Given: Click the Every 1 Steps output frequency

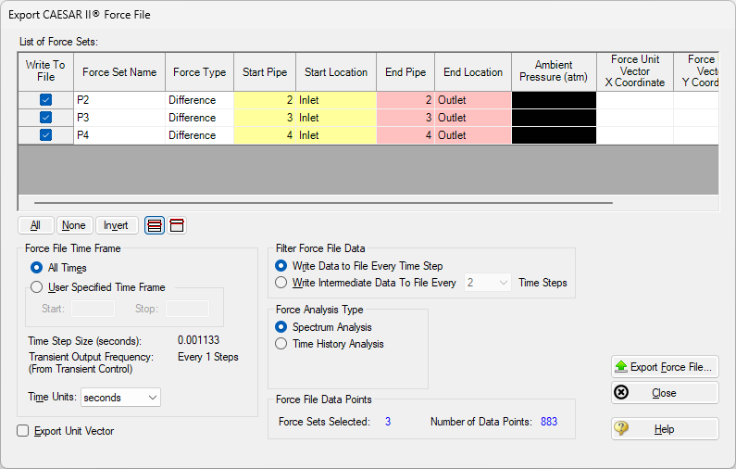Looking at the screenshot, I should pos(208,357).
